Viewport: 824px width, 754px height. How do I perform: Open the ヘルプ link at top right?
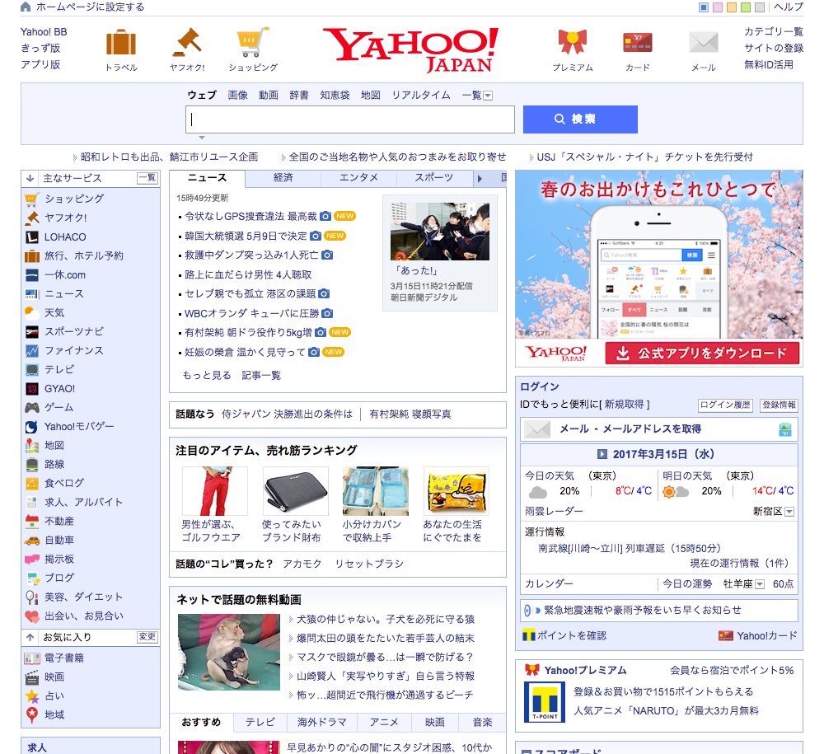[x=789, y=7]
